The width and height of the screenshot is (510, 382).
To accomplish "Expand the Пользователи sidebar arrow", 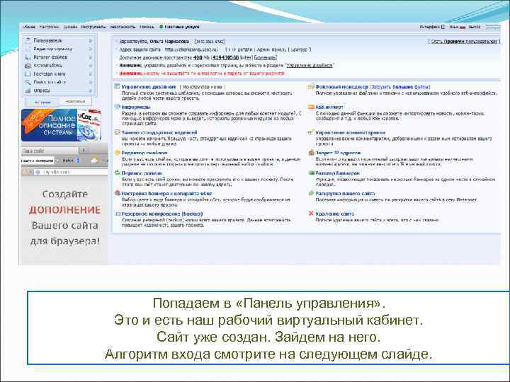I will coord(91,40).
